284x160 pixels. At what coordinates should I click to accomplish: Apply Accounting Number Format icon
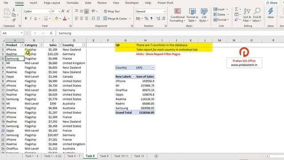(138, 18)
